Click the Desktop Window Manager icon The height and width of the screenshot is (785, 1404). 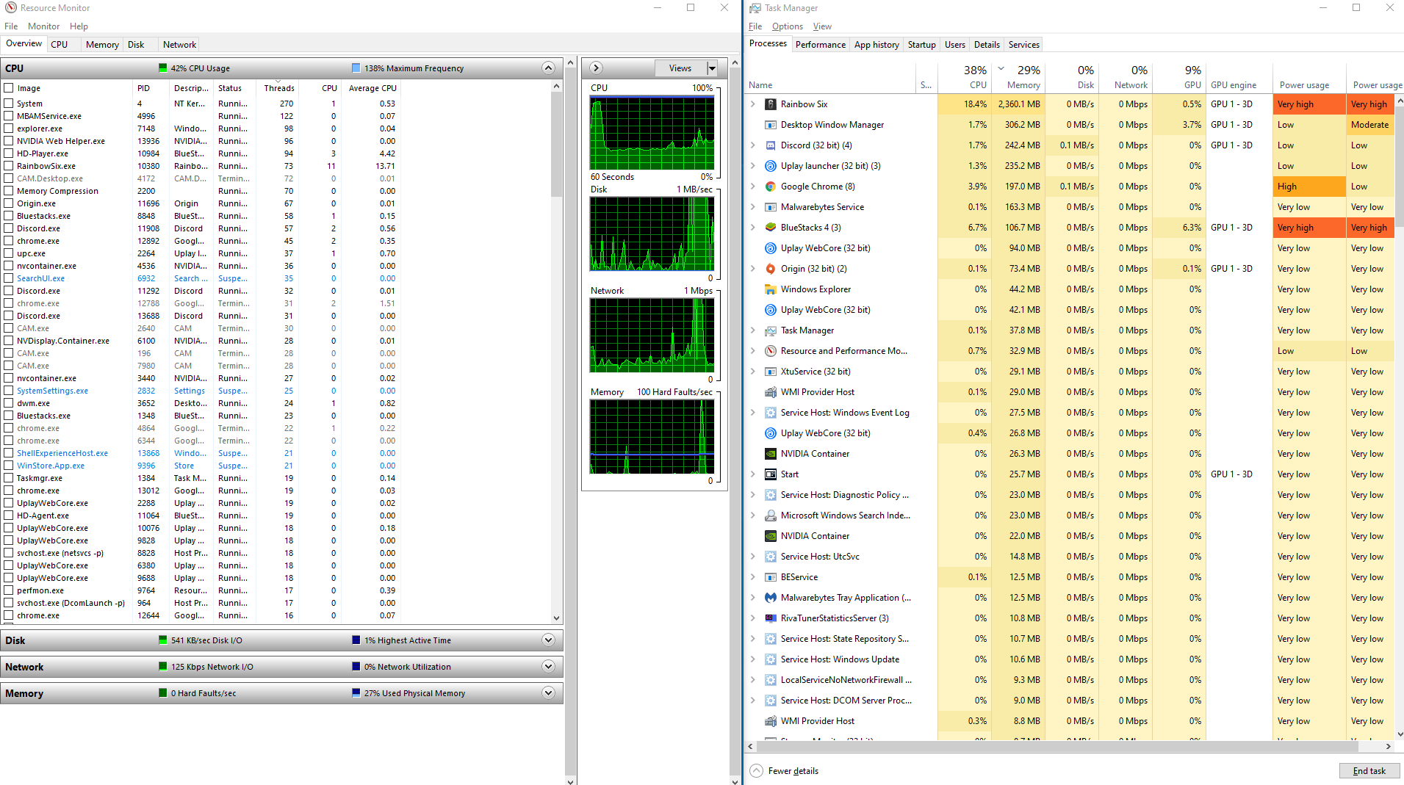point(770,125)
